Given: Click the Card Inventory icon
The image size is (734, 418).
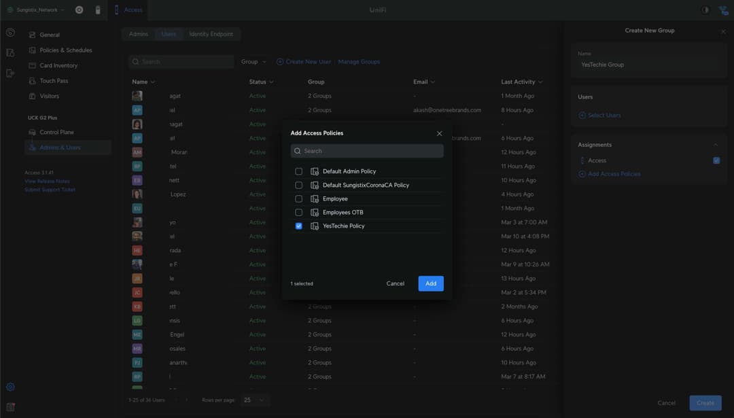Looking at the screenshot, I should click(x=33, y=65).
